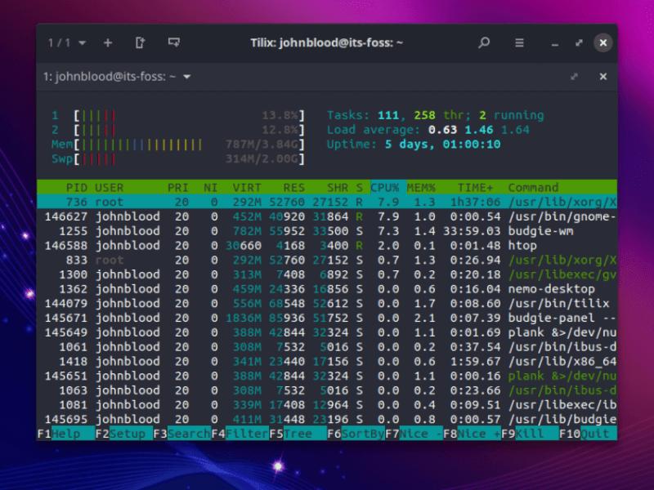Open the Tilix hamburger menu
Viewport: 654px width, 490px height.
pyautogui.click(x=521, y=42)
